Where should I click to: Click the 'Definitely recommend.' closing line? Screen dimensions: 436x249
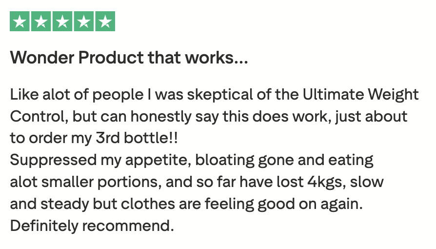pyautogui.click(x=92, y=226)
